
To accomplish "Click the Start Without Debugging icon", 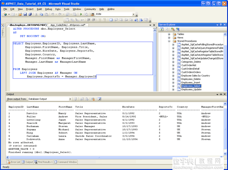I will [86, 14].
